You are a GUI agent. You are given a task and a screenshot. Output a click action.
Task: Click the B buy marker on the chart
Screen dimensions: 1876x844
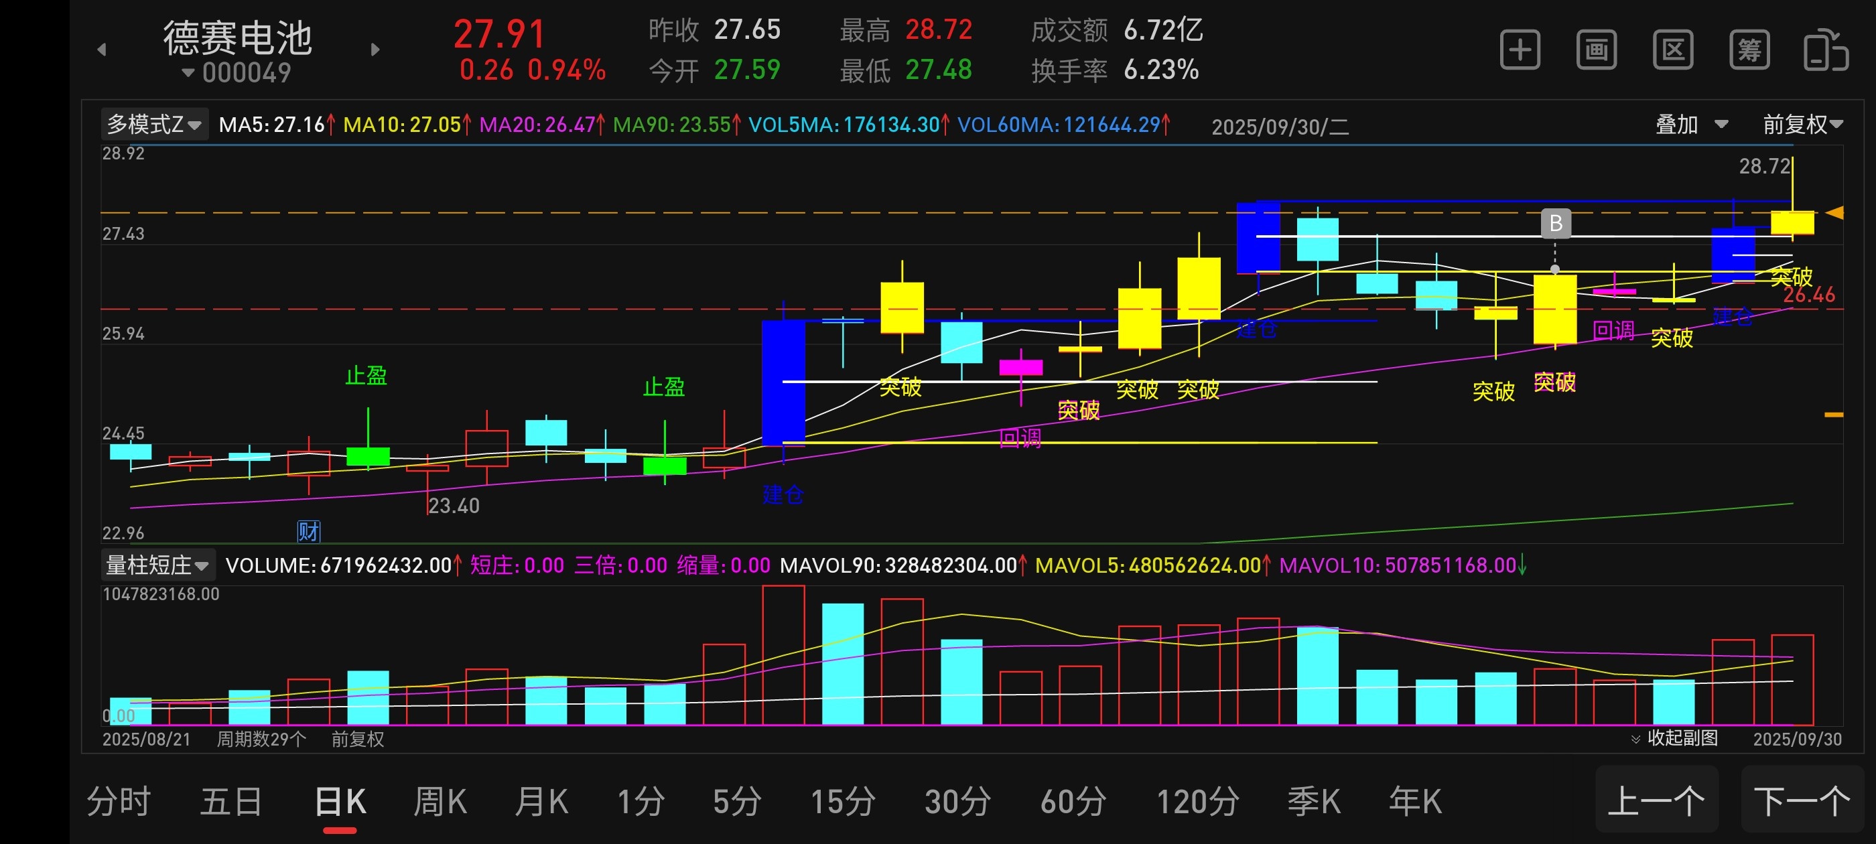pos(1556,223)
